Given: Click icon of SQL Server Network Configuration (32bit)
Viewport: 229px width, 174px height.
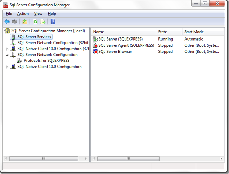Looking at the screenshot, I should click(13, 43).
